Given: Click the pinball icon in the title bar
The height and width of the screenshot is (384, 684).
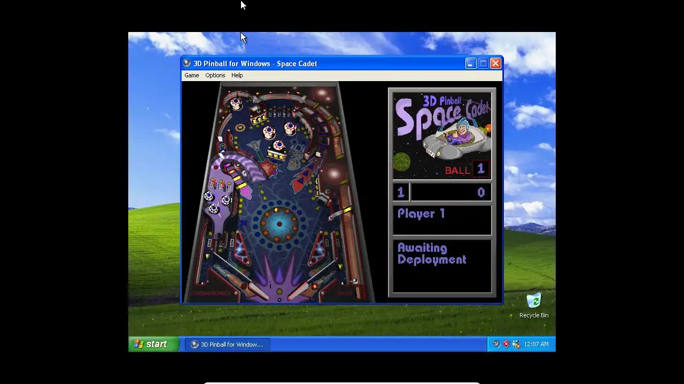Looking at the screenshot, I should point(186,63).
